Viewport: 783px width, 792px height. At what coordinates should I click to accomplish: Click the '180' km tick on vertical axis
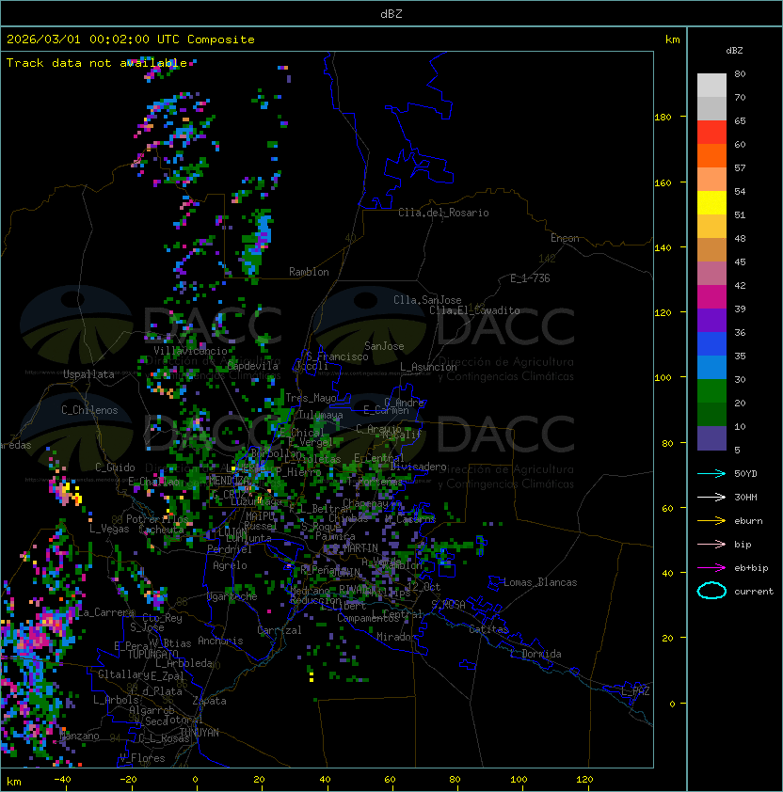pos(663,117)
